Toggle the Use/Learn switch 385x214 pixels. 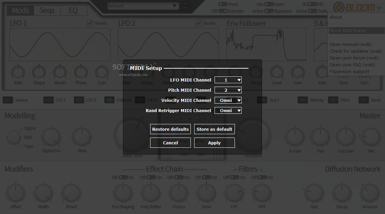click(269, 4)
